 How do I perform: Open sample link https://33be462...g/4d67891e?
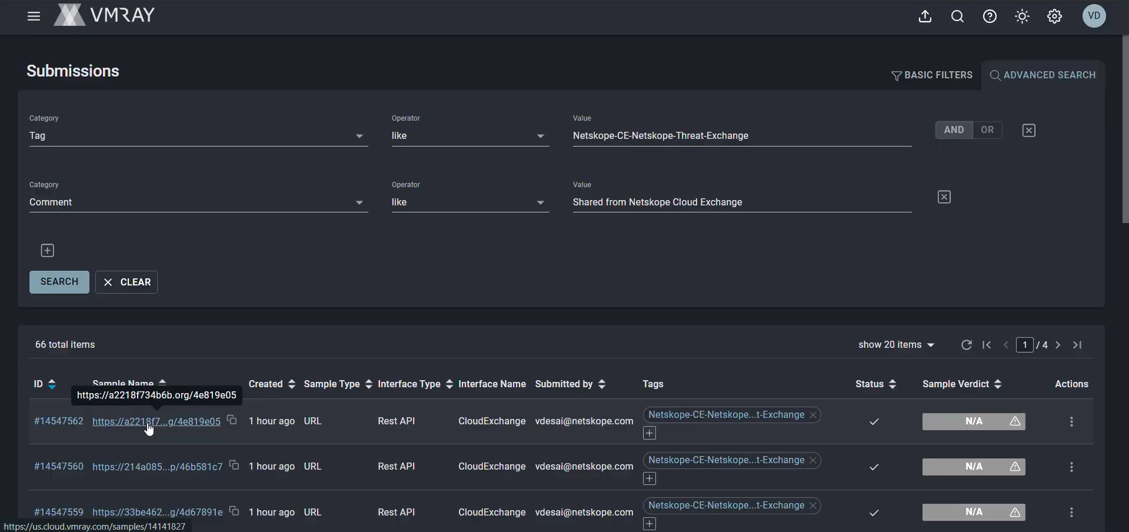[158, 512]
